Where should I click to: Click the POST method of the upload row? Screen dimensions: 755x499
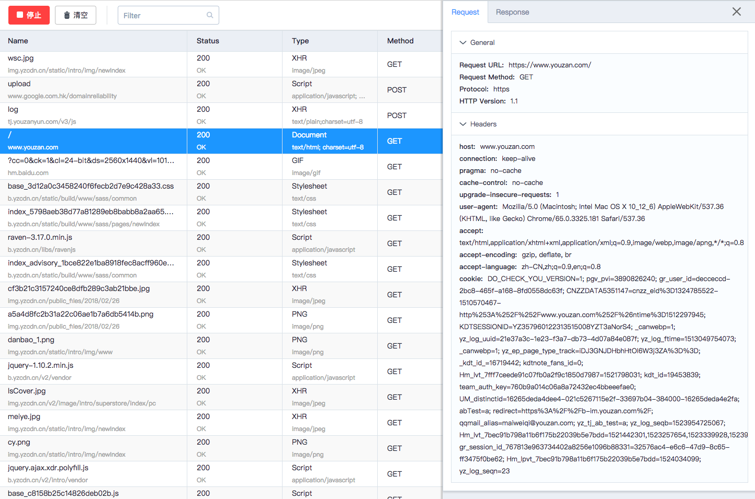(x=397, y=90)
